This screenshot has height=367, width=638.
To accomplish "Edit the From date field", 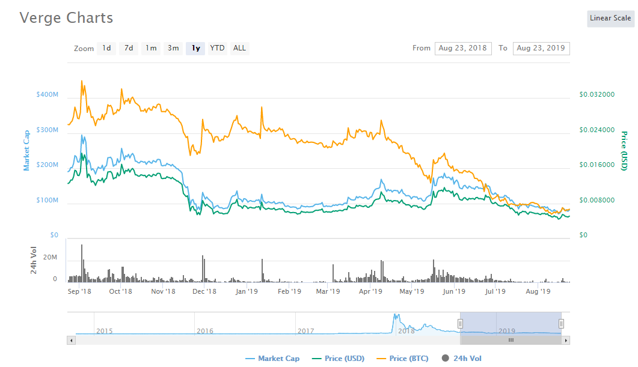I will (463, 49).
